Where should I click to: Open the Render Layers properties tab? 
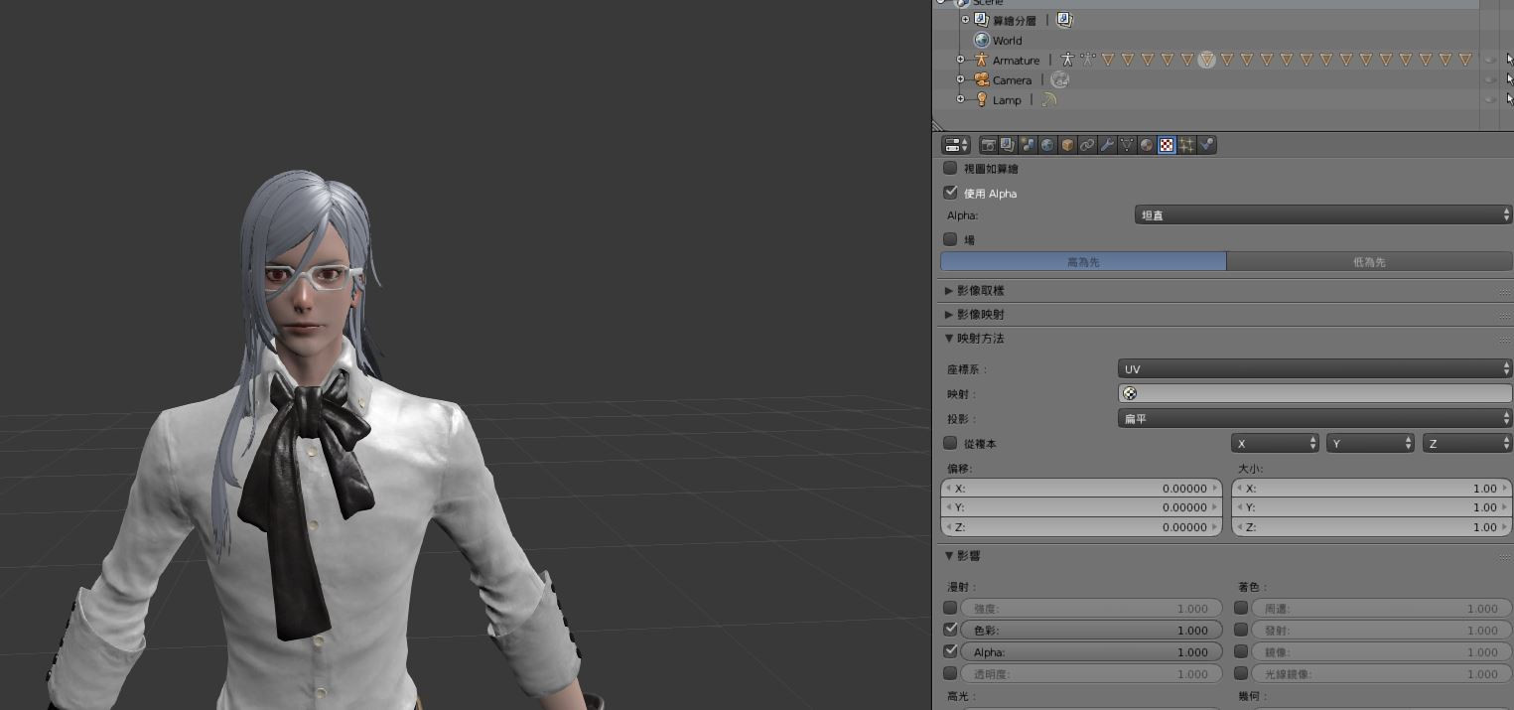click(x=1008, y=145)
